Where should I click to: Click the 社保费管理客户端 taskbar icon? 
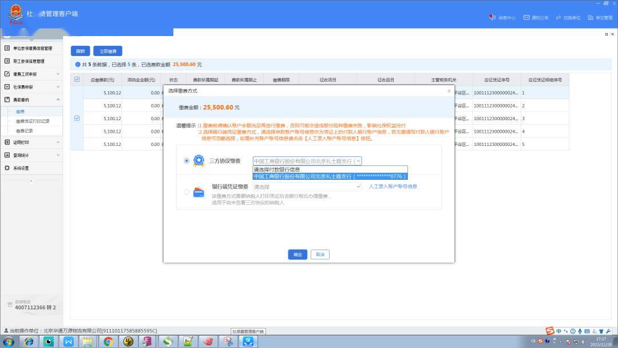(x=248, y=341)
